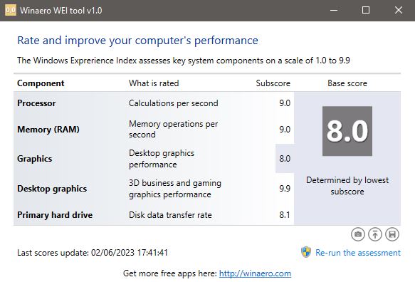The height and width of the screenshot is (282, 415).
Task: Click the 8.0 base score tile
Action: coord(347,131)
